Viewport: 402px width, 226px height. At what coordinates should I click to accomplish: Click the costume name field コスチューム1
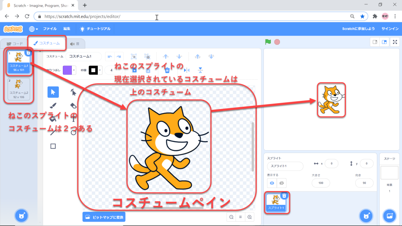click(83, 56)
